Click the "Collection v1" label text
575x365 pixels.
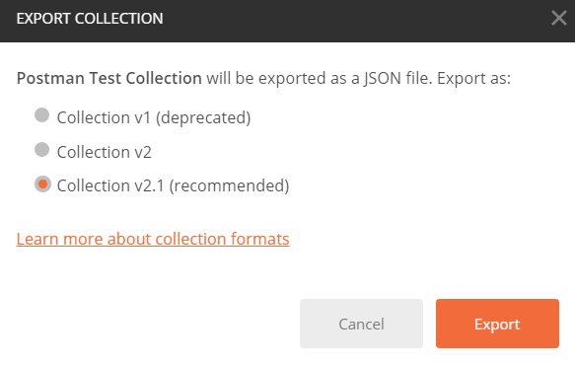point(104,117)
